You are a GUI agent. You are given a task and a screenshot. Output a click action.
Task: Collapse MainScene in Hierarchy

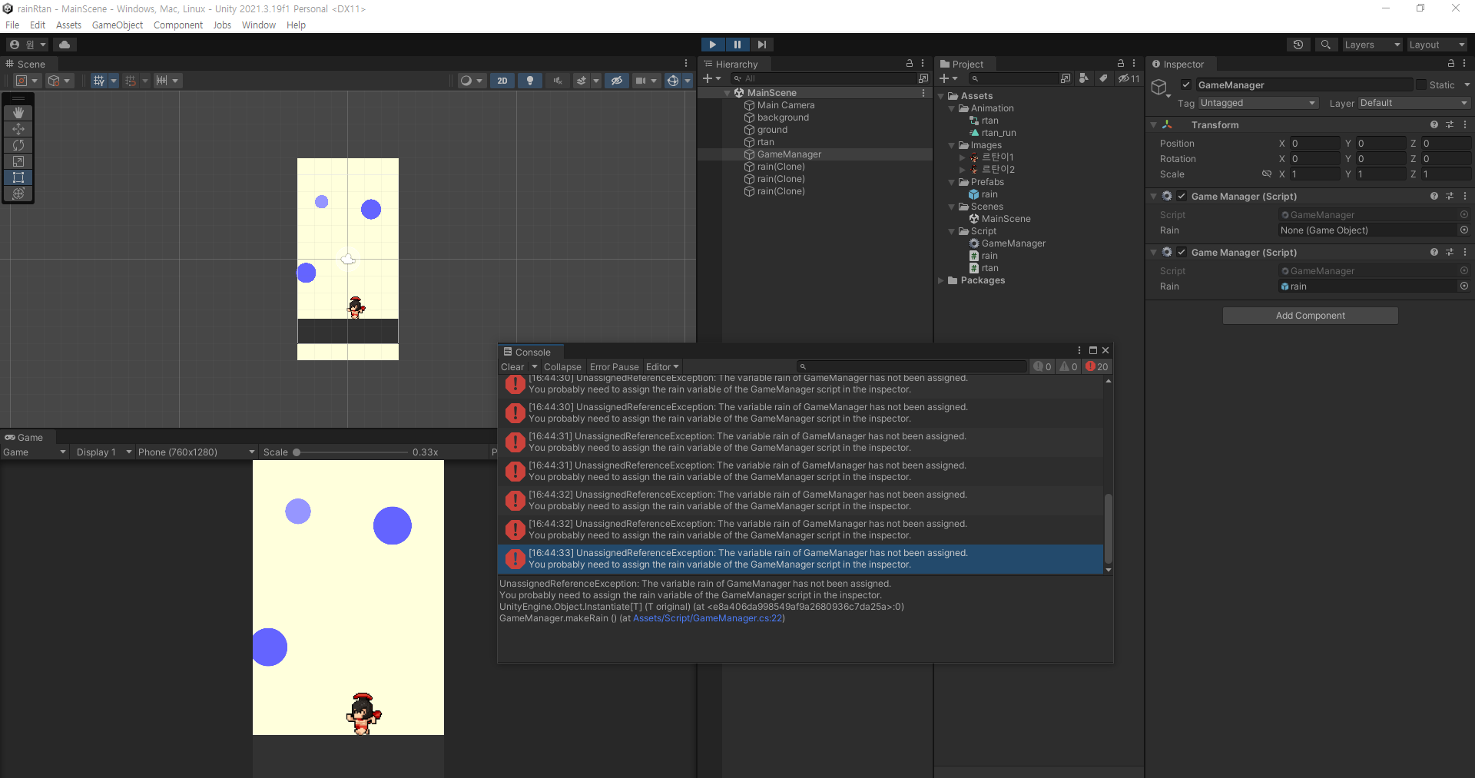[x=727, y=93]
